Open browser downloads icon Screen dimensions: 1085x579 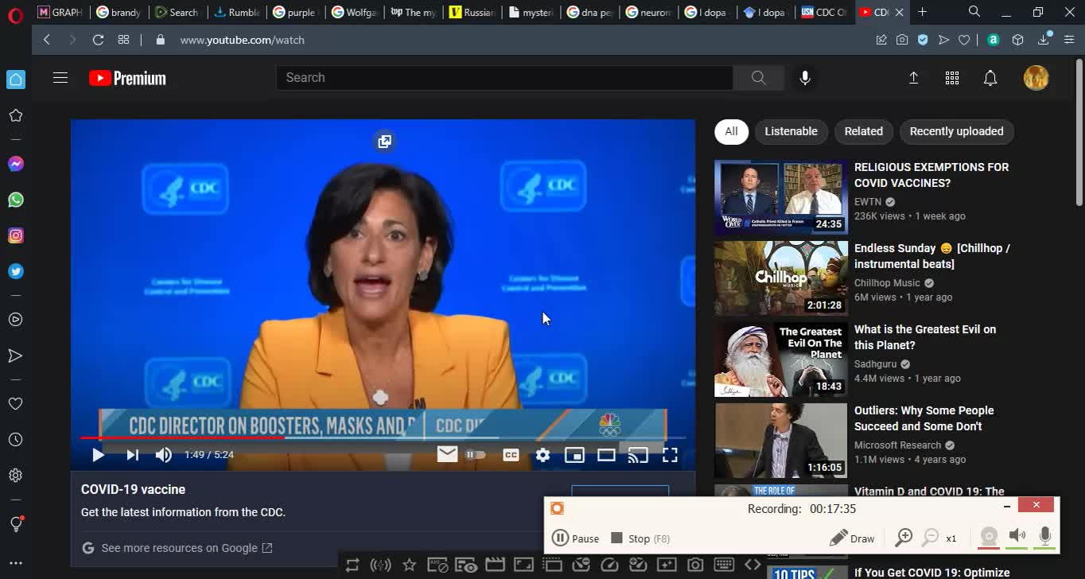(x=1044, y=40)
